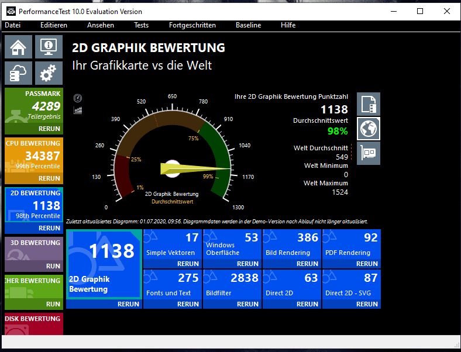Image resolution: width=461 pixels, height=352 pixels.
Task: Open the Hilfe menu
Action: pos(288,25)
